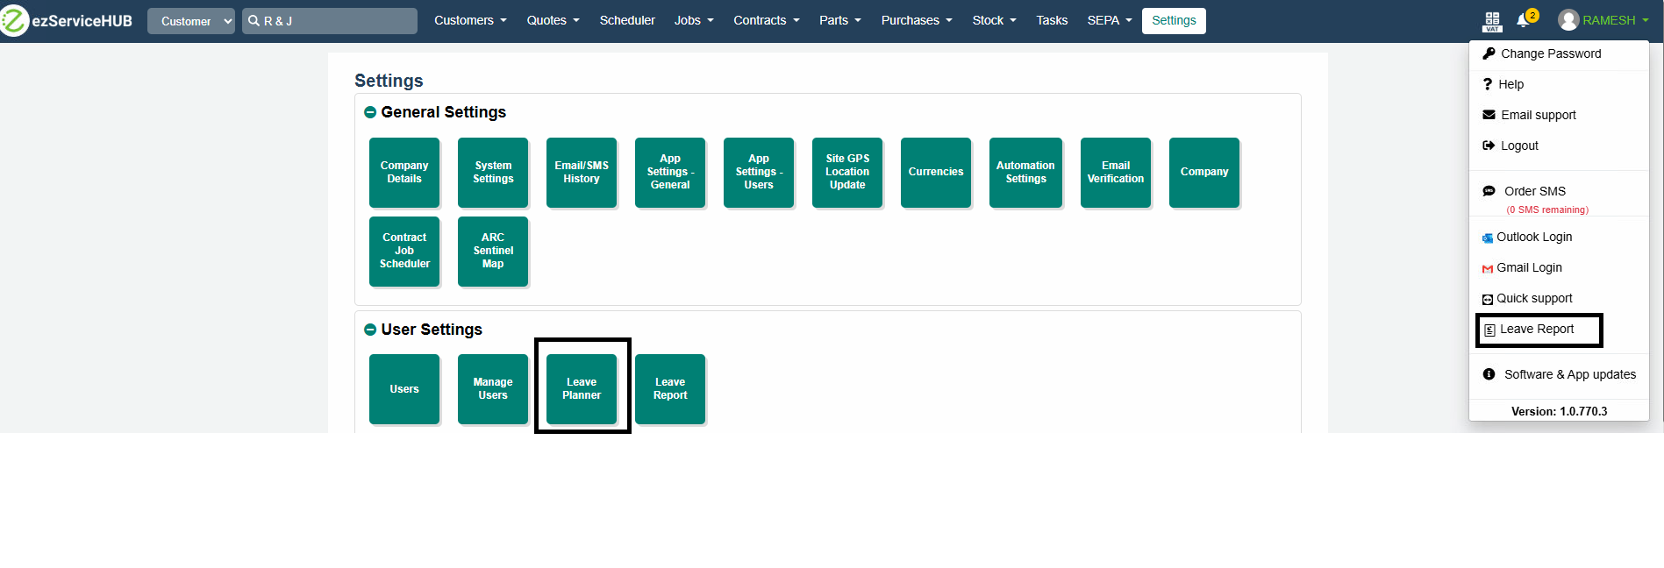This screenshot has height=568, width=1664.
Task: Open the Leave Planner tile
Action: point(582,389)
